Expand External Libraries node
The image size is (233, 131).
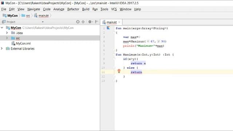coord(2,48)
